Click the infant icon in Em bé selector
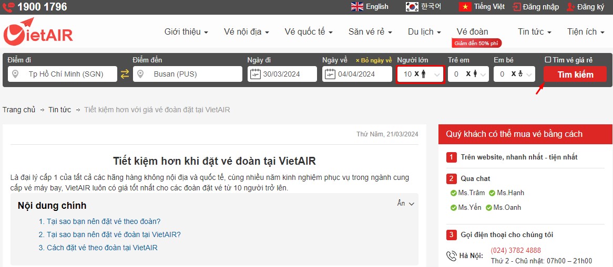 click(x=520, y=74)
